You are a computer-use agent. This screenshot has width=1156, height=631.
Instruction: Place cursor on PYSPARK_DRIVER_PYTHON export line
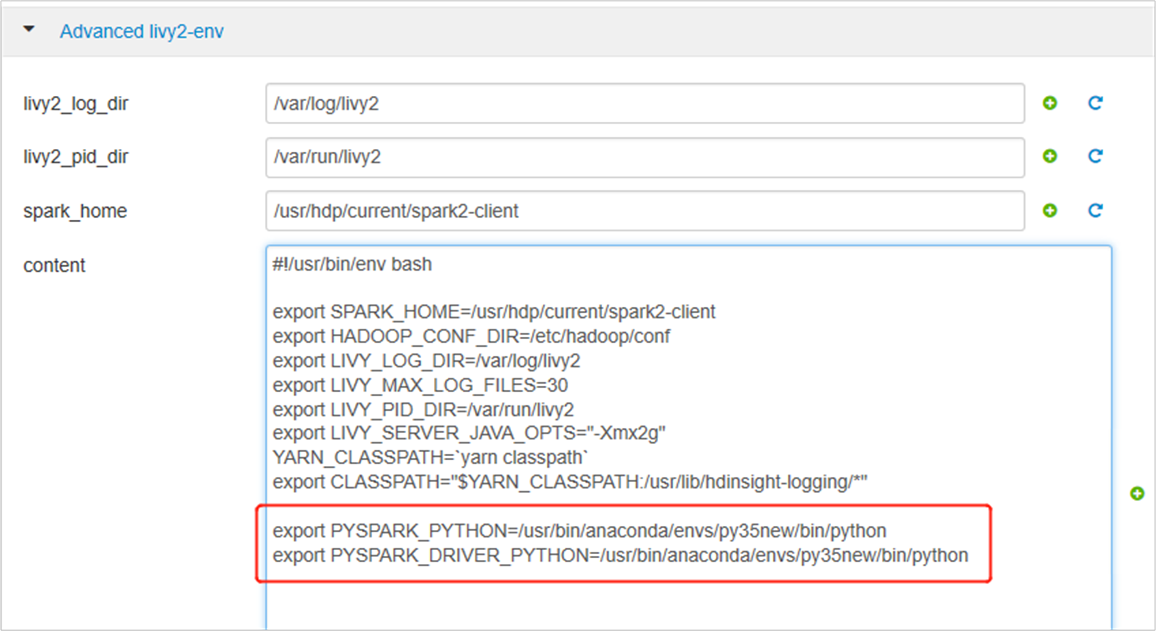[x=620, y=555]
